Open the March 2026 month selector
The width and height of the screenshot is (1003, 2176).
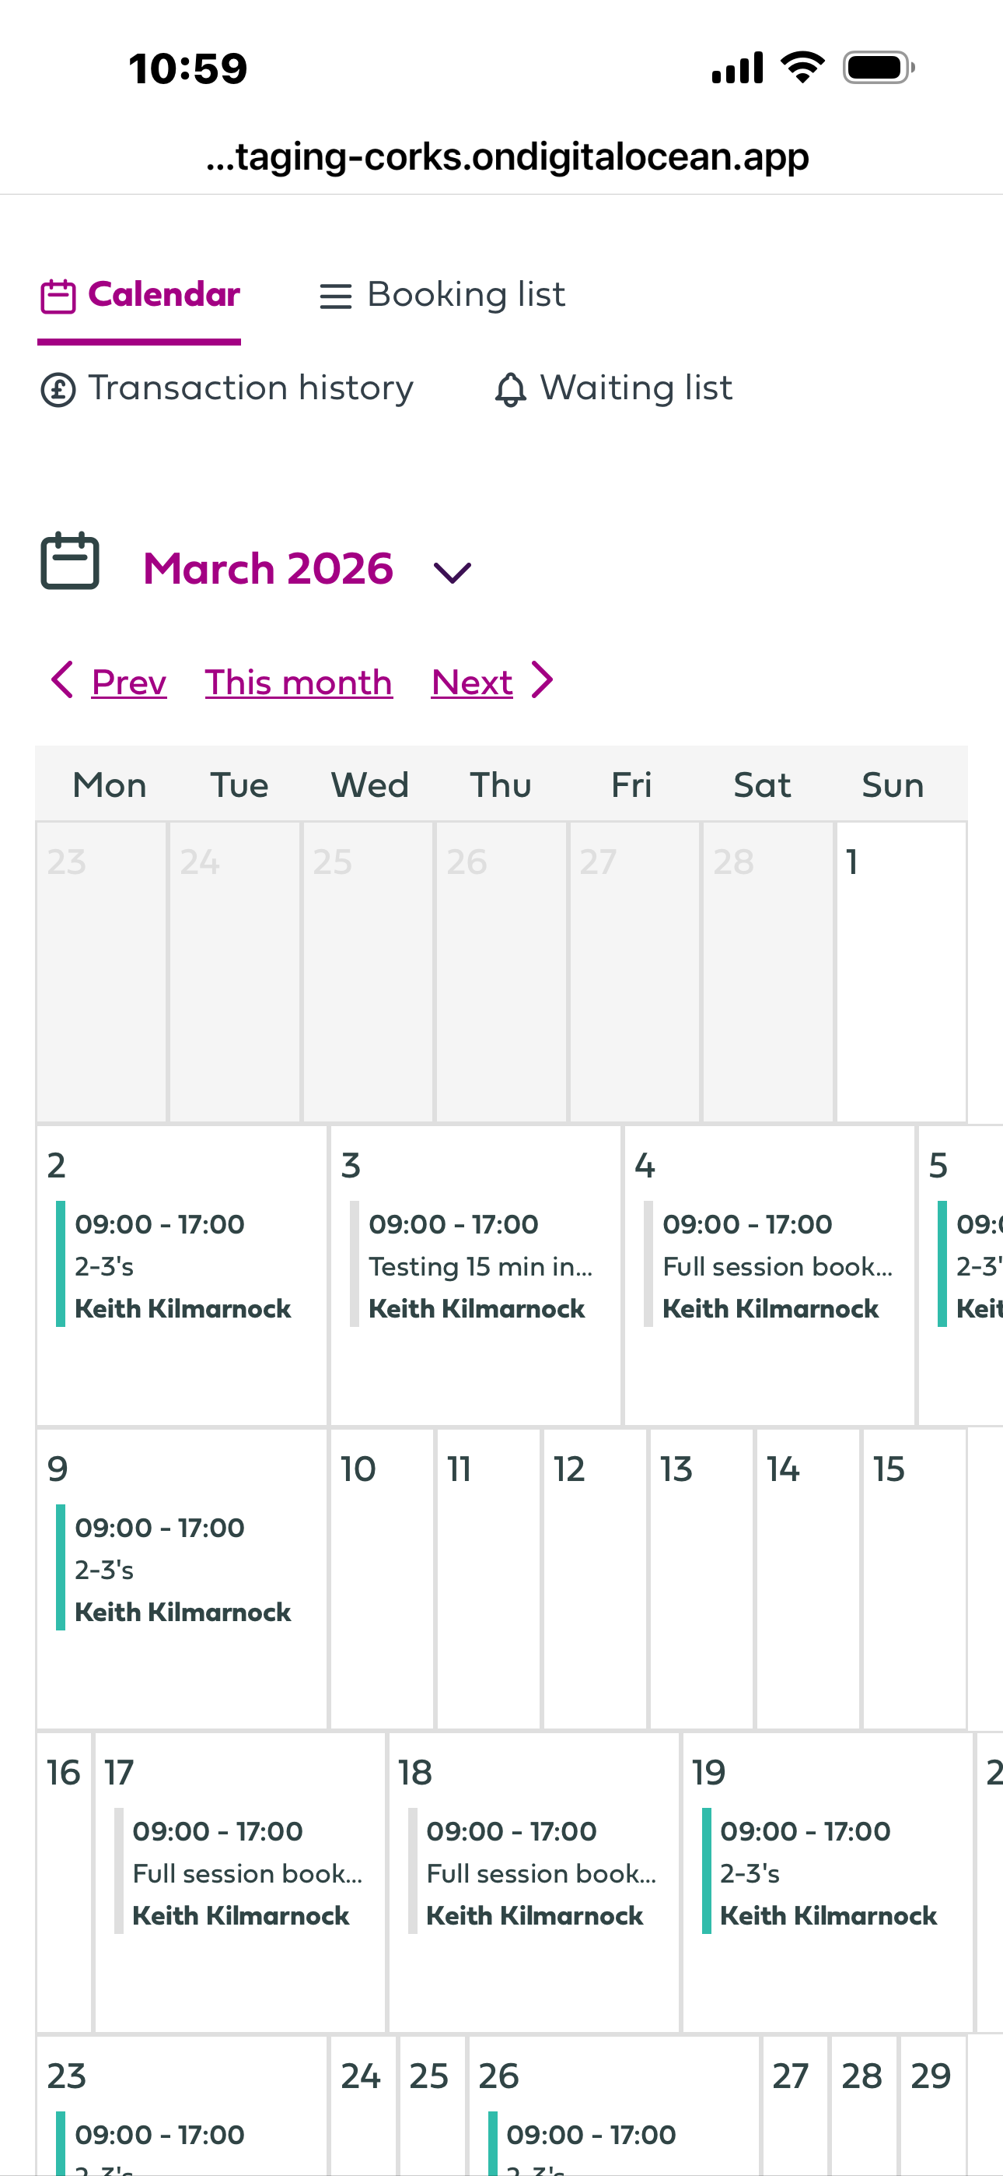[267, 568]
